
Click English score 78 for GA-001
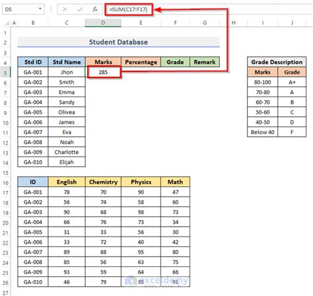coord(67,192)
